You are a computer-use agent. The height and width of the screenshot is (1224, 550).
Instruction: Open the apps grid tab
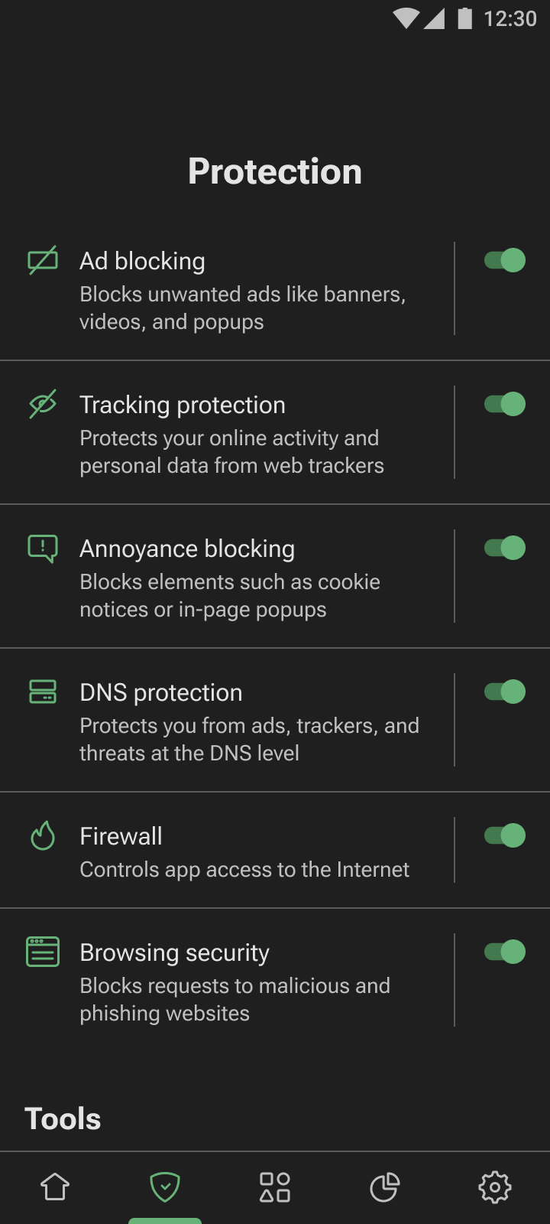click(x=275, y=1187)
